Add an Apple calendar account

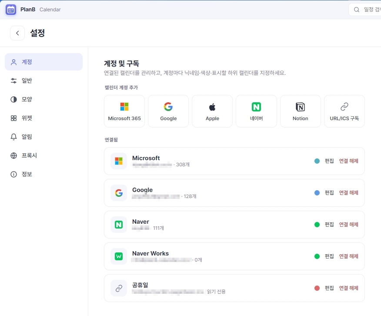(212, 111)
